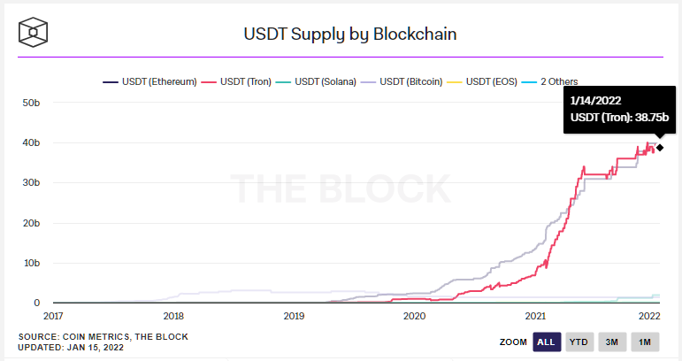Image resolution: width=682 pixels, height=361 pixels.
Task: Click the black diamond data point marker
Action: [x=660, y=147]
